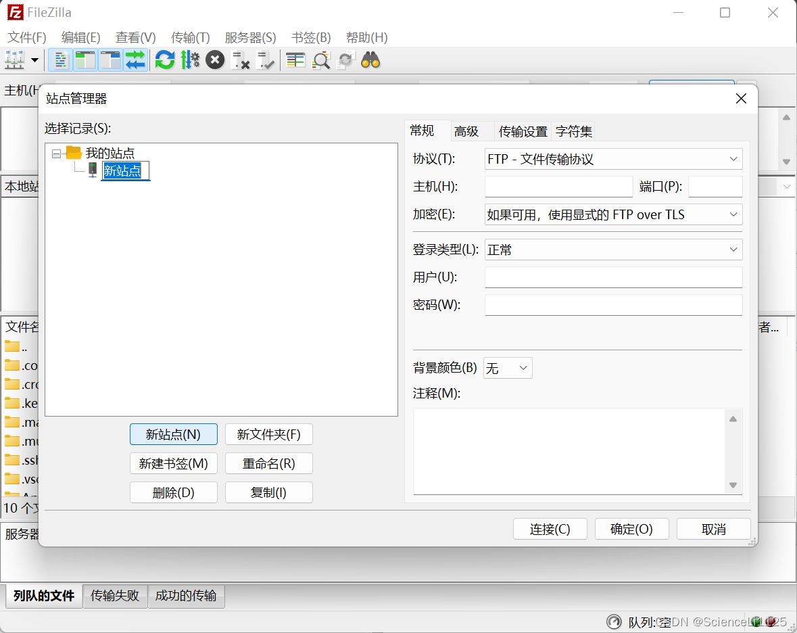Open the 书签(B) menu

310,38
